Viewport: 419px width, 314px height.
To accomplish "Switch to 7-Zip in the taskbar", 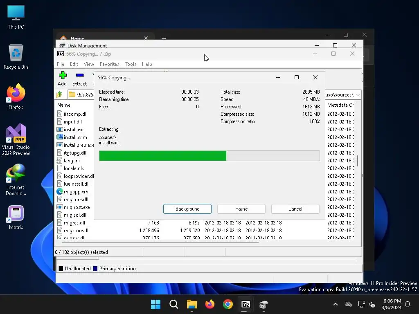I will (246, 304).
